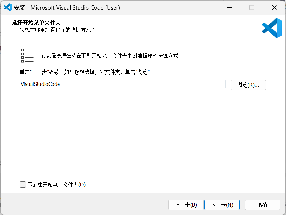Tick 不创建开始菜单文件夹(D) checkbox
This screenshot has width=286, height=215.
23,185
